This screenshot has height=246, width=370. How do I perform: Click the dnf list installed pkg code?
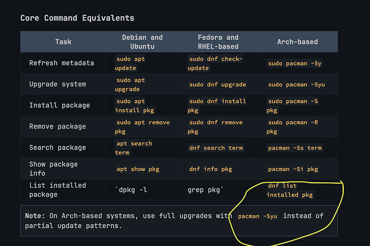tap(290, 190)
